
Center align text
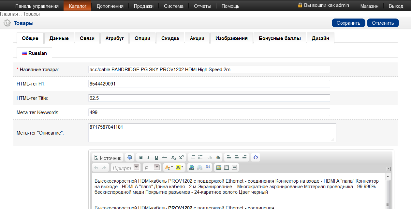pyautogui.click(x=237, y=157)
